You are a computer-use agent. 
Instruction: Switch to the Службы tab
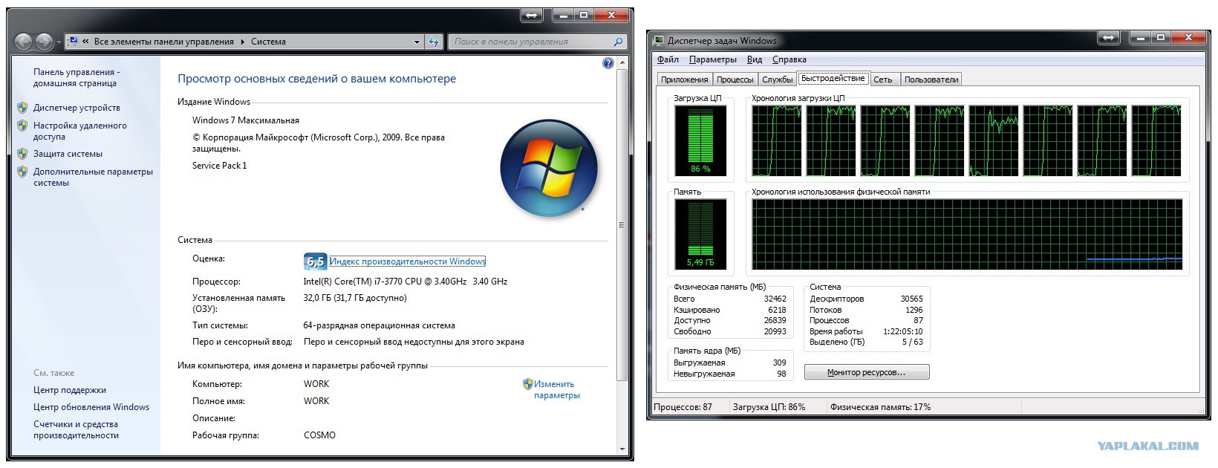tap(777, 79)
